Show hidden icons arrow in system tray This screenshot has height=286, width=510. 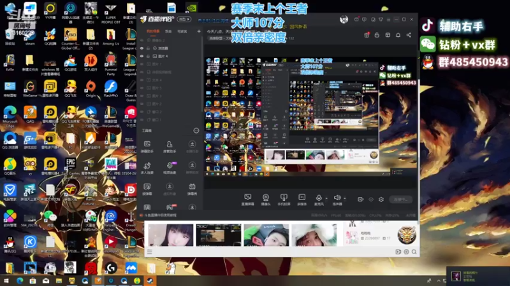pyautogui.click(x=438, y=281)
